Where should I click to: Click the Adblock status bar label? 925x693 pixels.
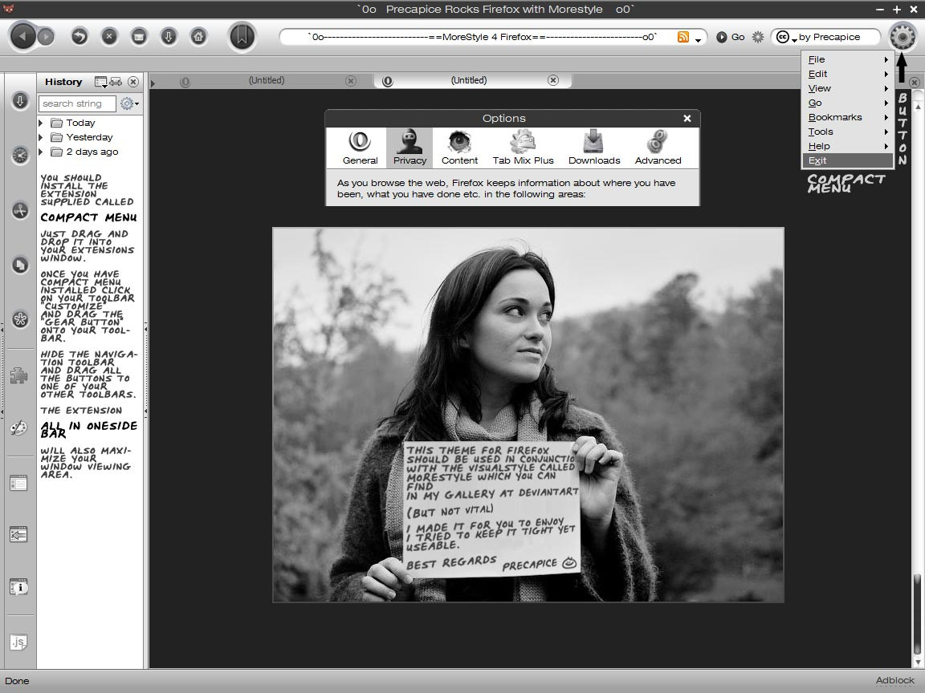pos(894,680)
